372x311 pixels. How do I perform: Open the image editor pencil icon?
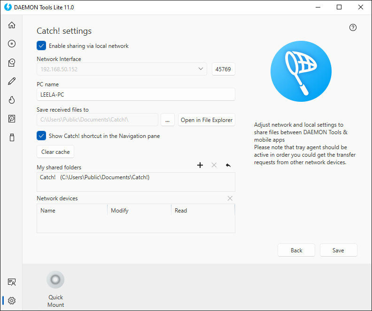(12, 81)
